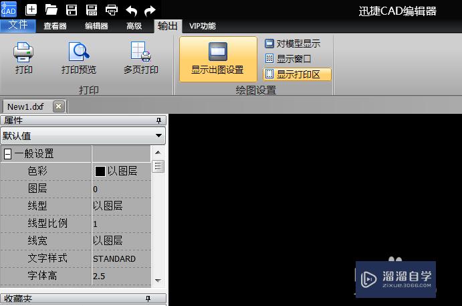This screenshot has height=306, width=462.
Task: Redo the last action
Action: (x=150, y=11)
